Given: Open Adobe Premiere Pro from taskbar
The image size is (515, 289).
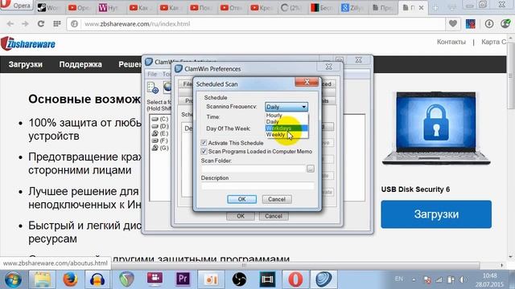Looking at the screenshot, I should (x=183, y=279).
